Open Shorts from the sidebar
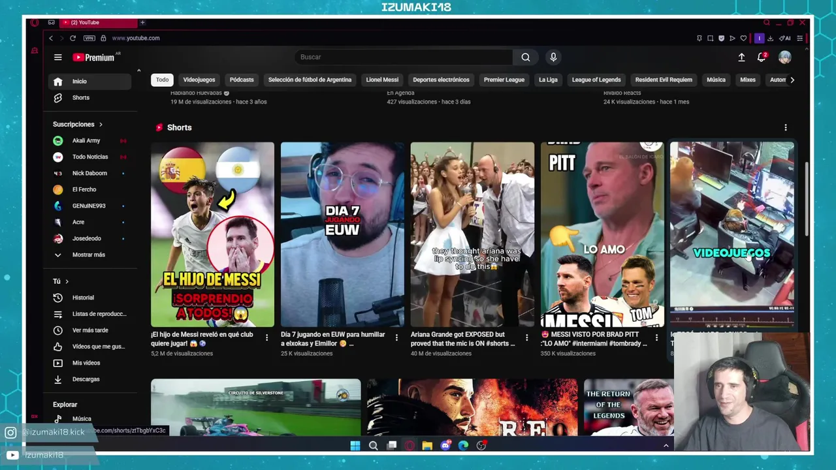This screenshot has width=836, height=470. pos(89,98)
